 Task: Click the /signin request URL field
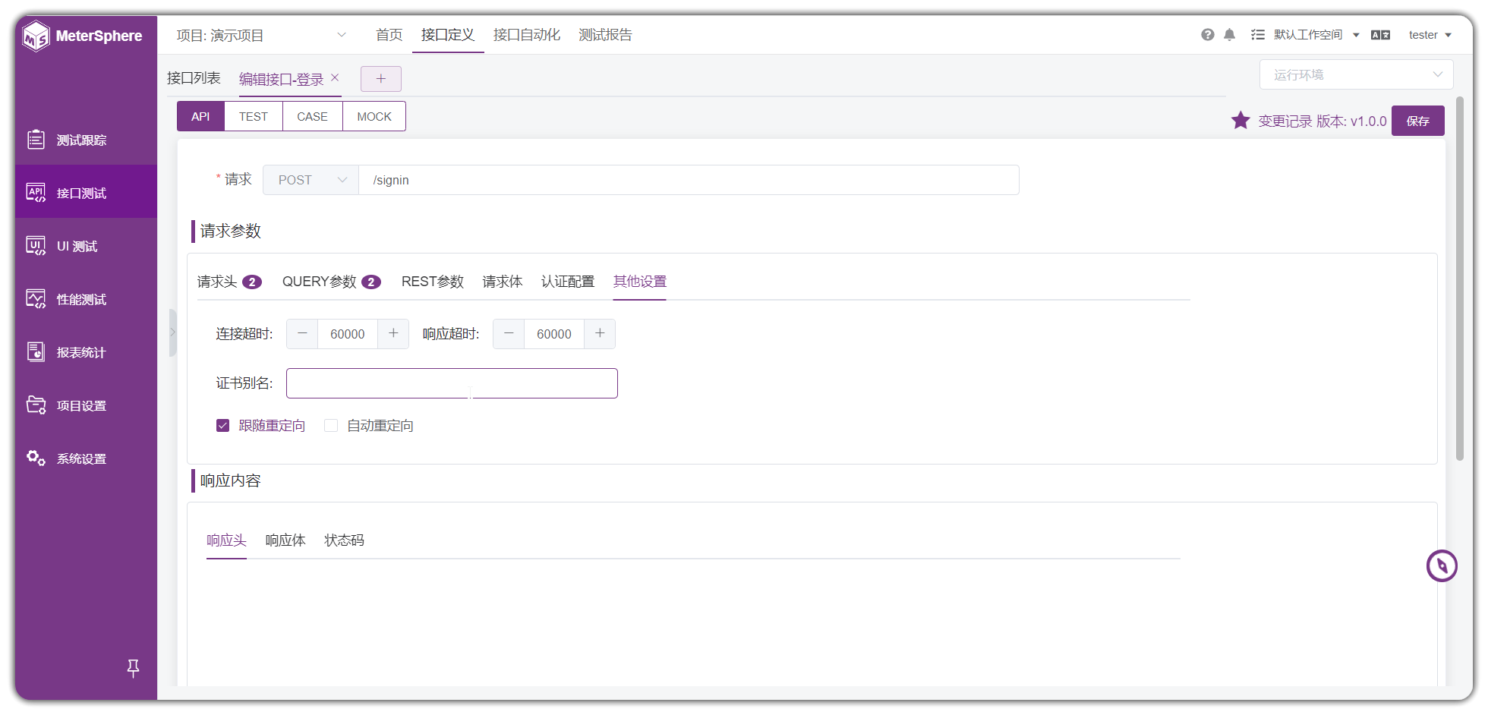click(x=689, y=180)
